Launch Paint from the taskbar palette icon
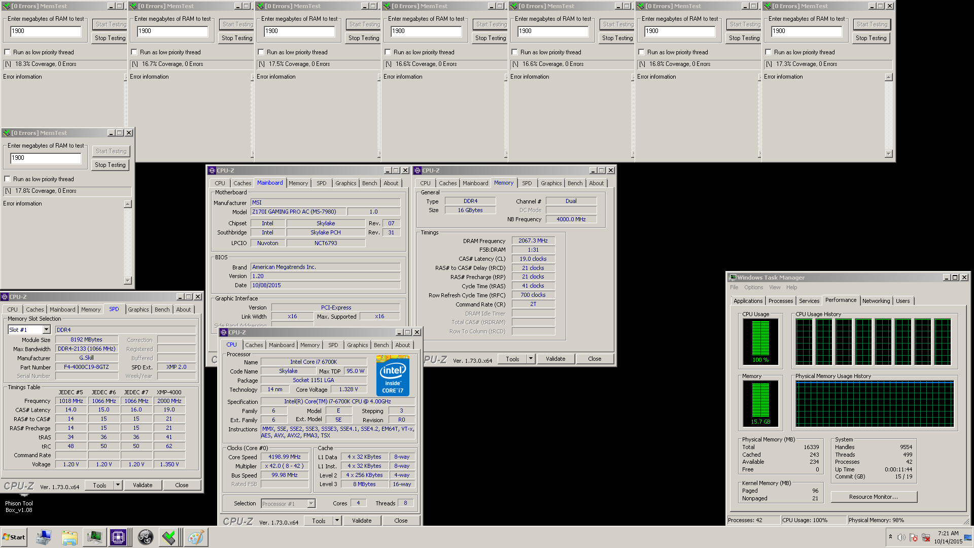974x548 pixels. point(196,537)
